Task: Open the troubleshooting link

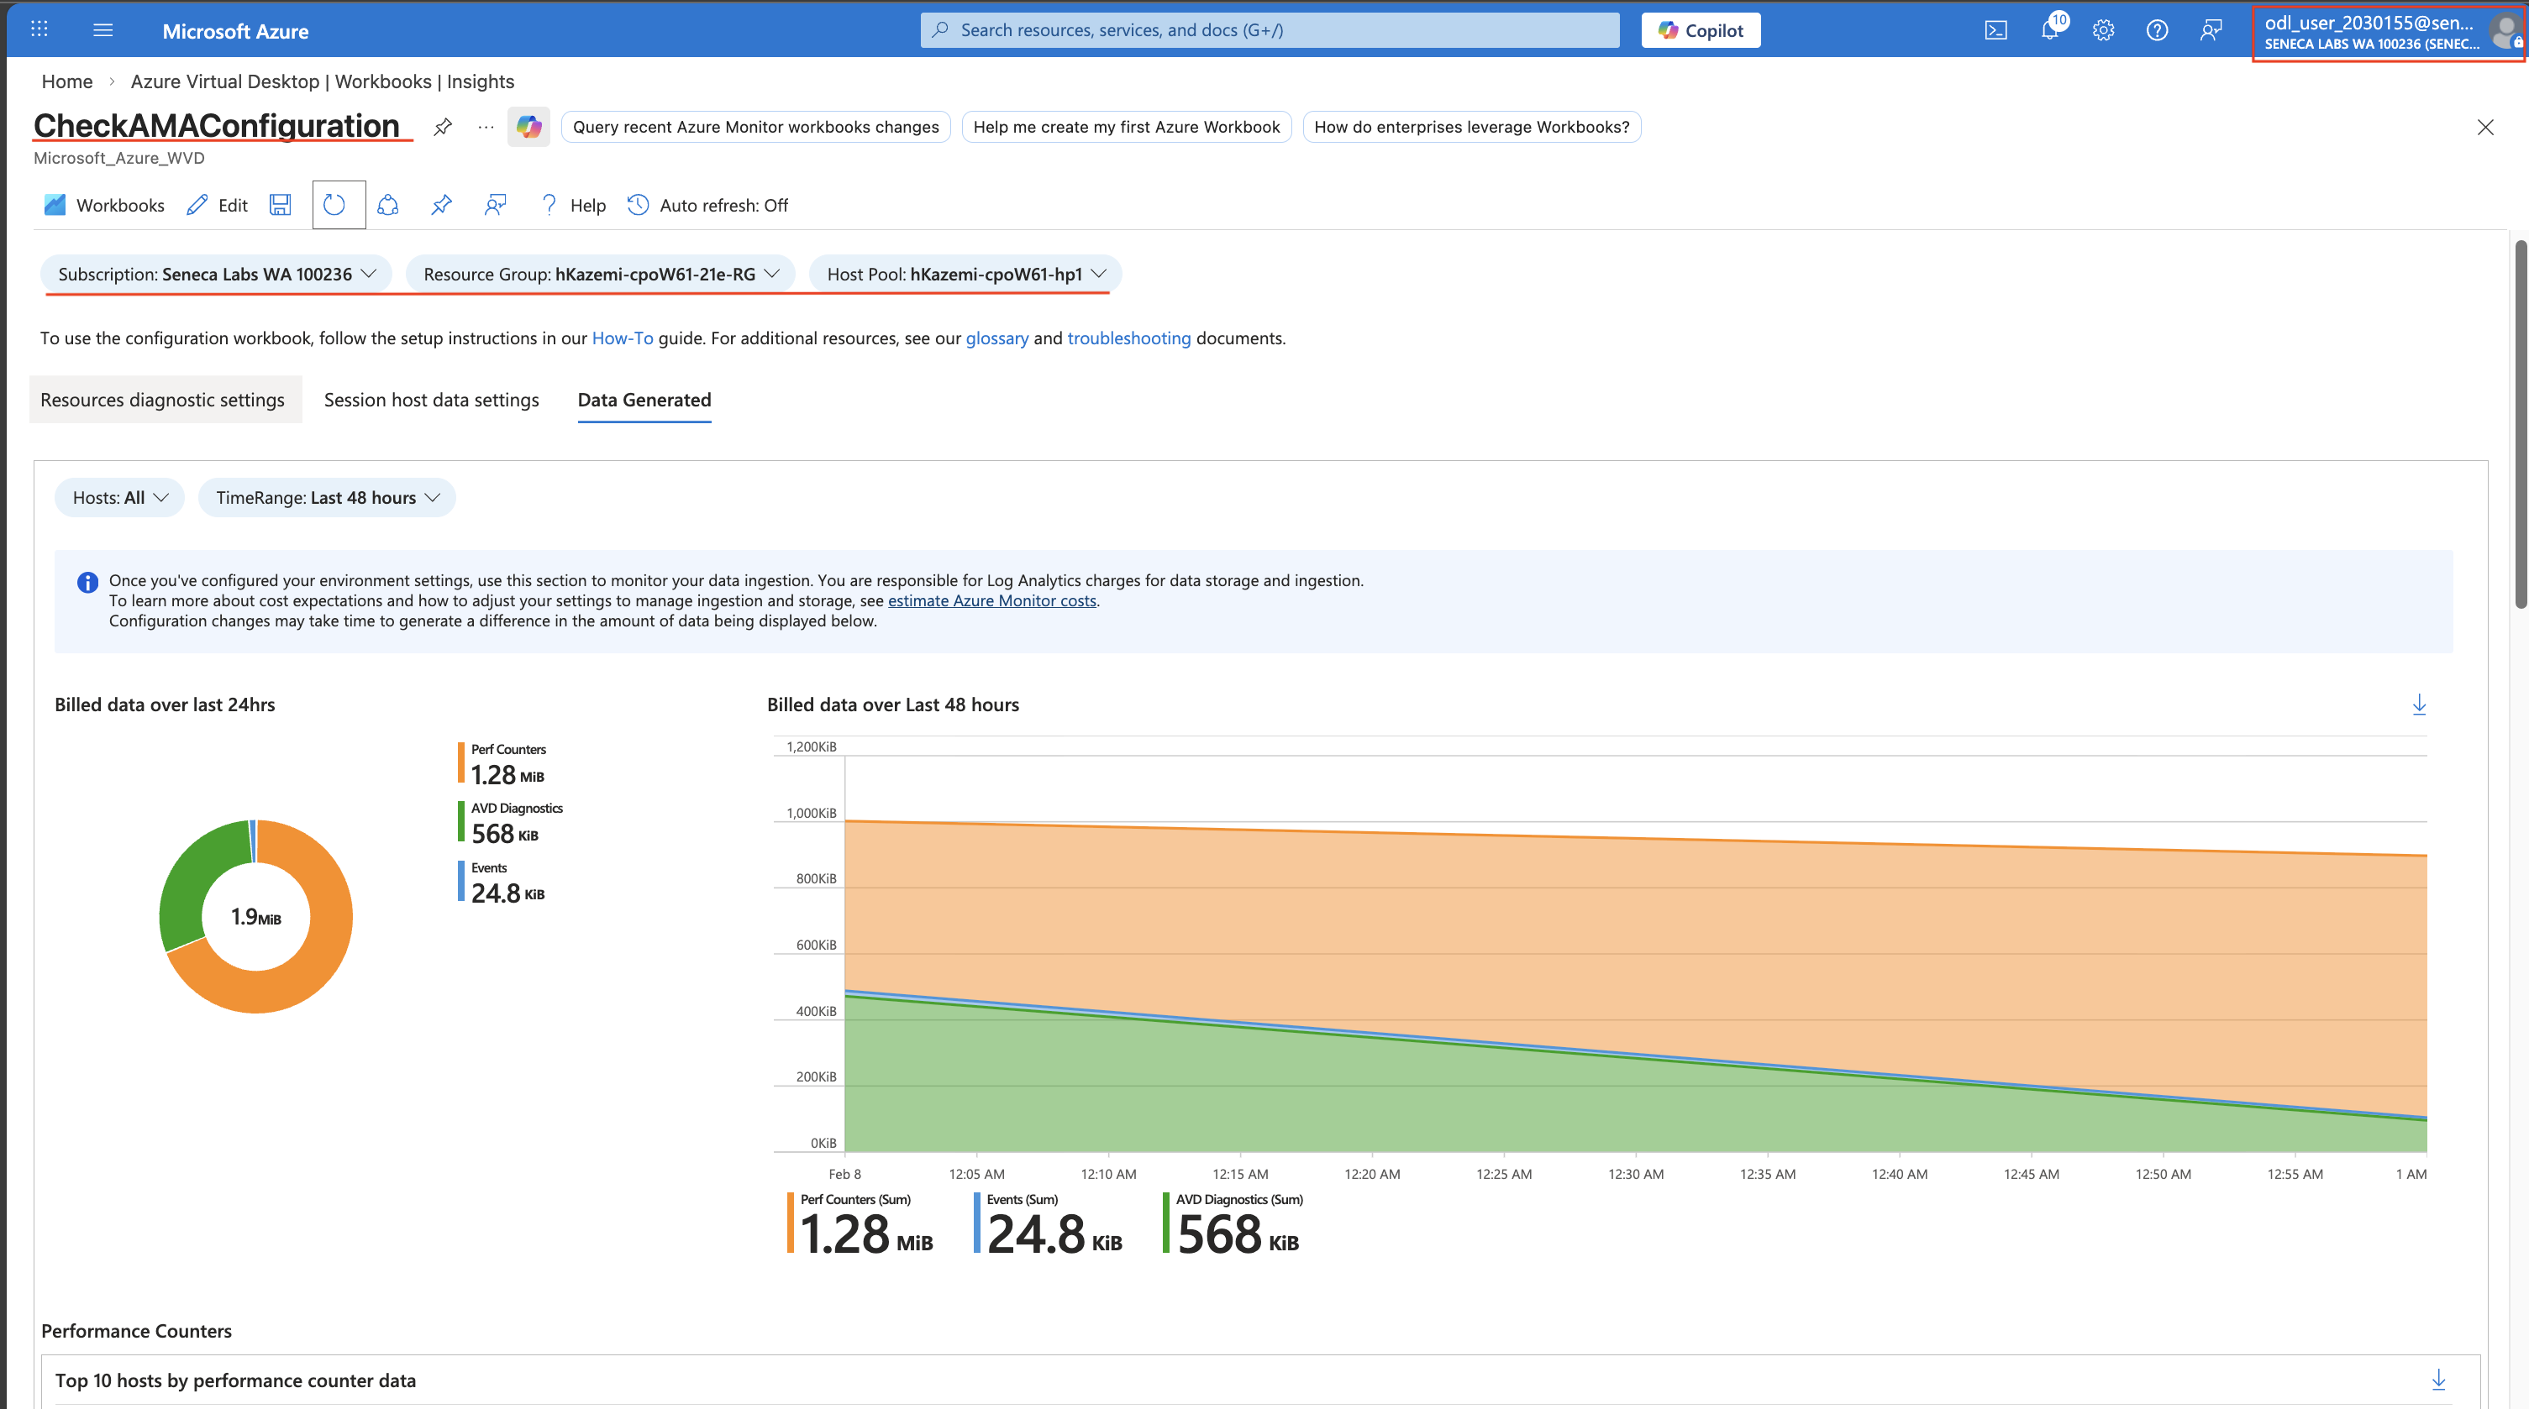Action: click(x=1129, y=338)
